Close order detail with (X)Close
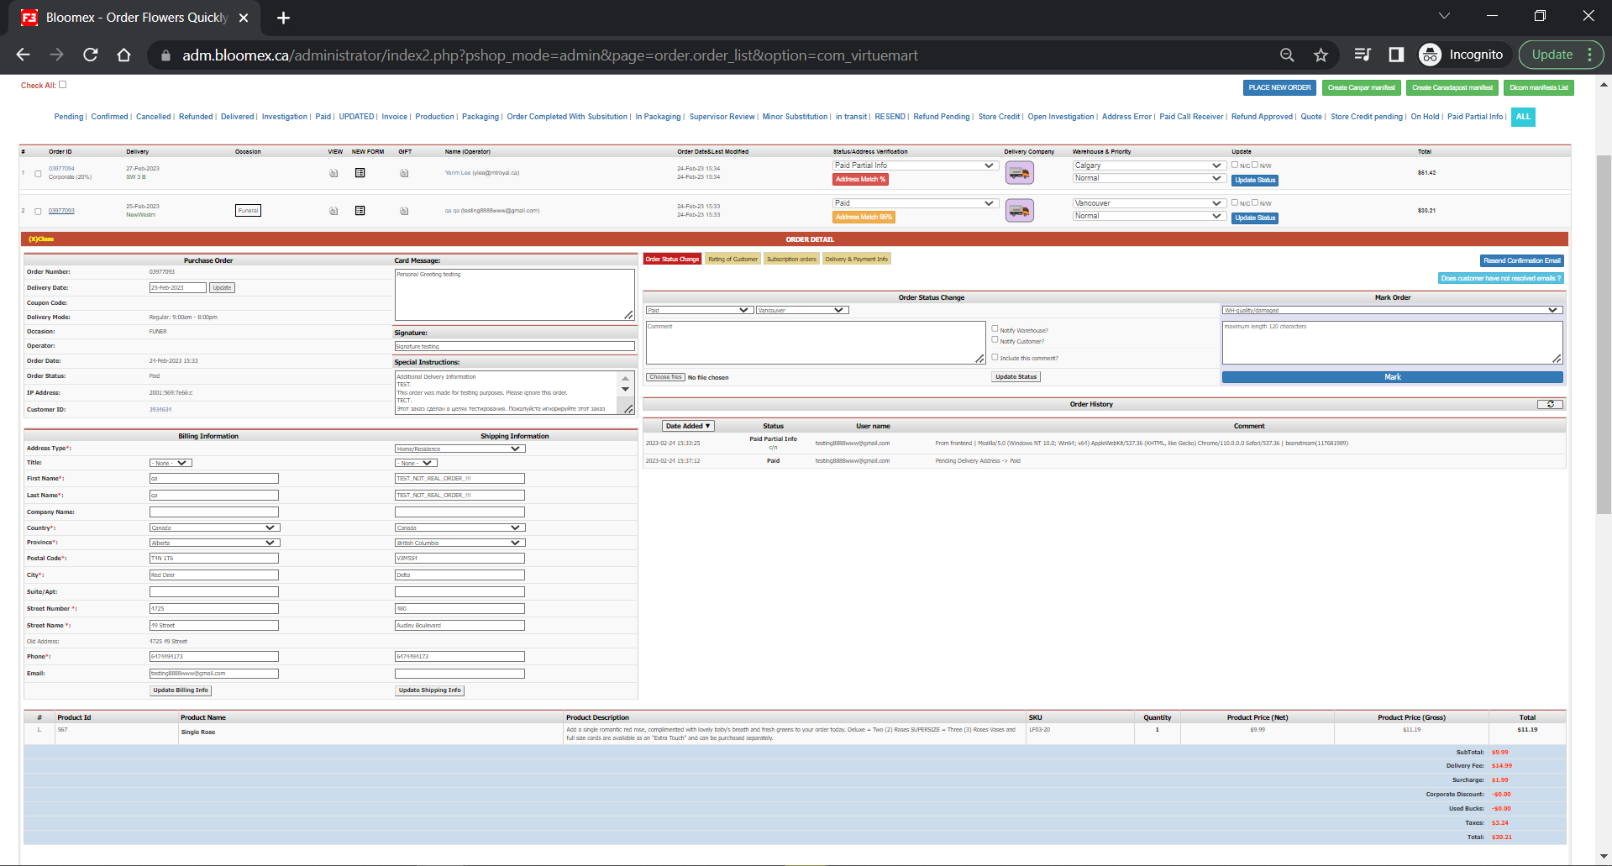The height and width of the screenshot is (866, 1612). (41, 239)
